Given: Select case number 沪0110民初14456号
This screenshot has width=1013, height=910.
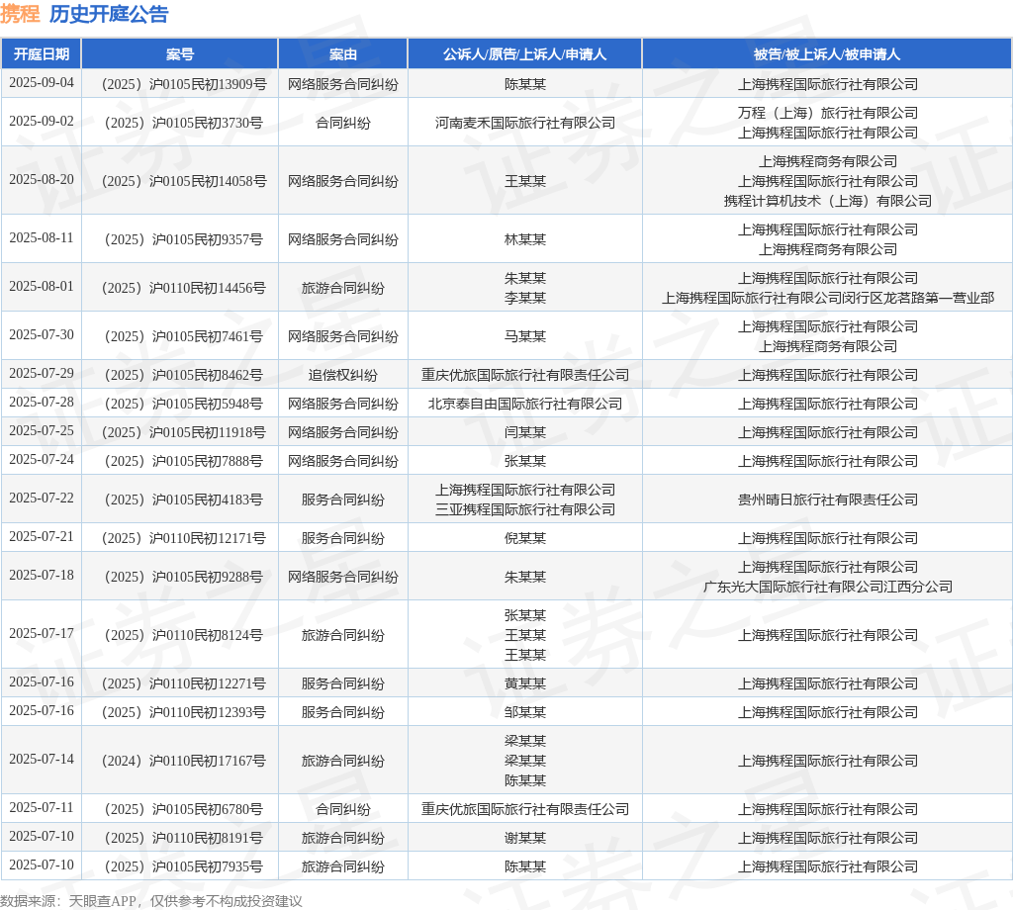Looking at the screenshot, I should click(184, 288).
